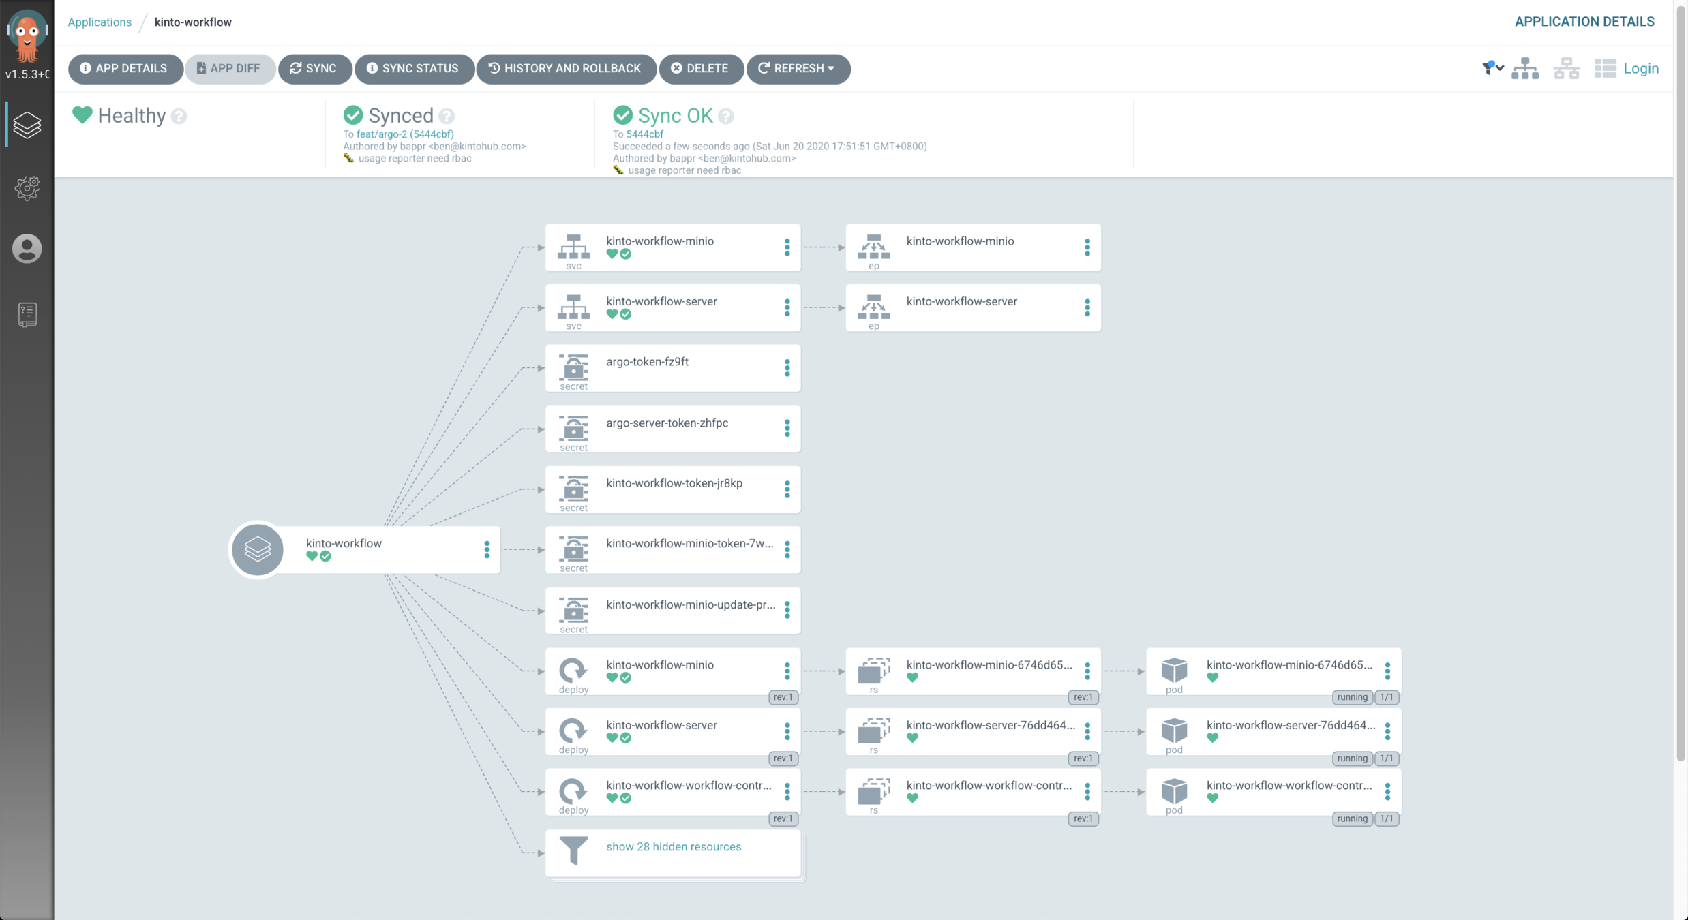Switch to the list view icon
Viewport: 1688px width, 920px height.
(x=1605, y=68)
